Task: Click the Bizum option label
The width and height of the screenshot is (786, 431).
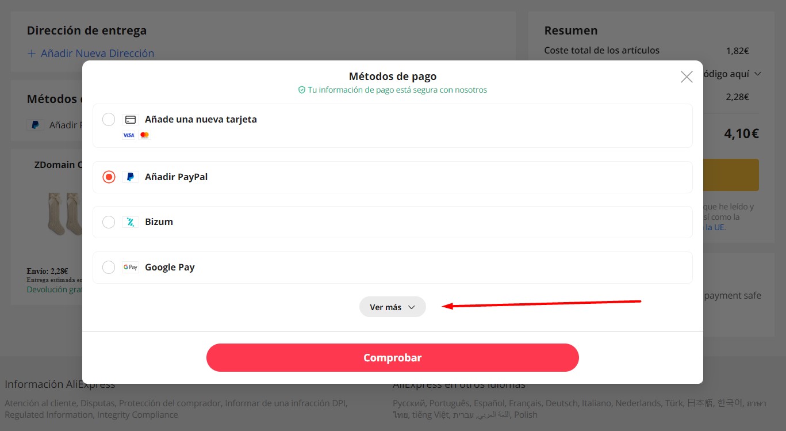Action: point(159,222)
